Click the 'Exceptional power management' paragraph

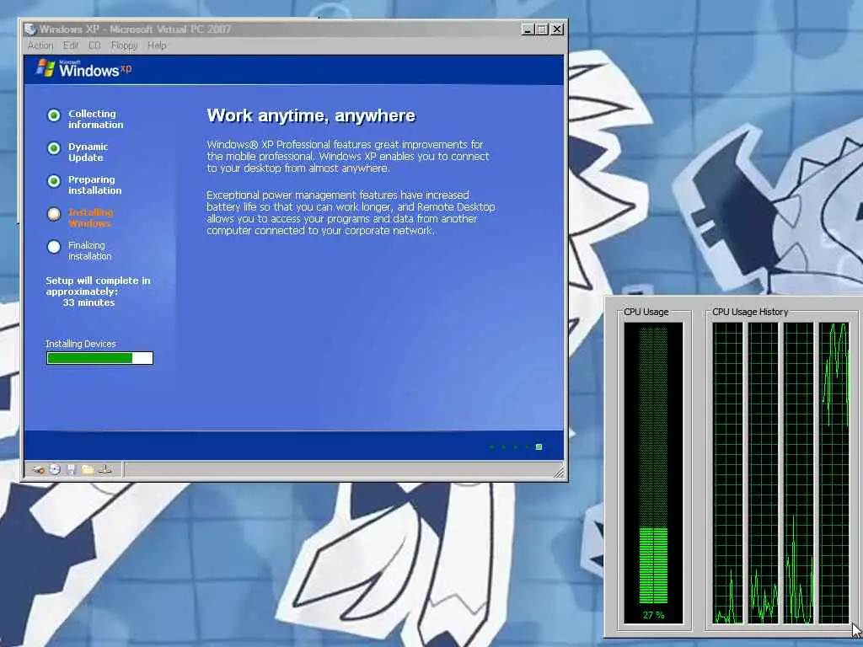351,213
